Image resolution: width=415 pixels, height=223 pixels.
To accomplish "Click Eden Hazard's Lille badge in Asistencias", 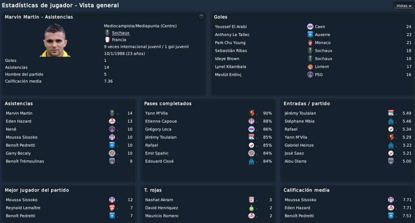I will pos(112,121).
